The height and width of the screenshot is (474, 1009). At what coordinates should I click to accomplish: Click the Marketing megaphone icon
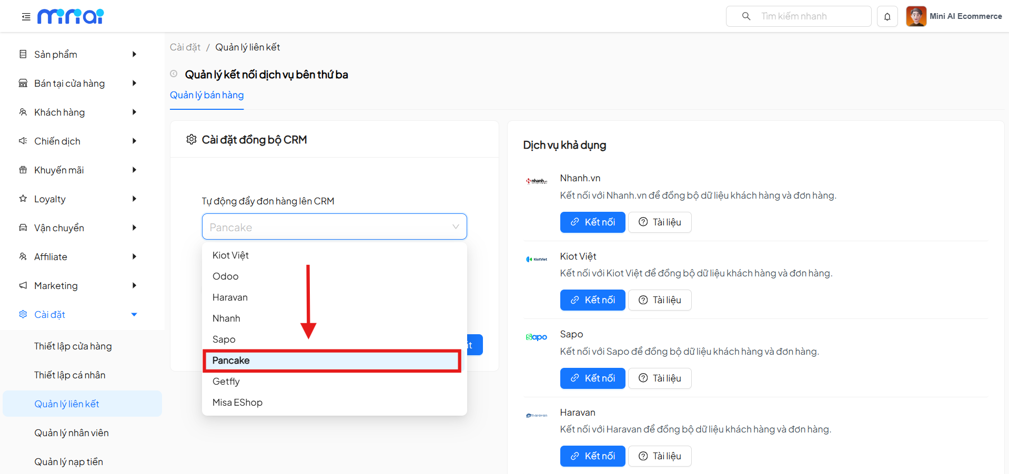point(22,285)
